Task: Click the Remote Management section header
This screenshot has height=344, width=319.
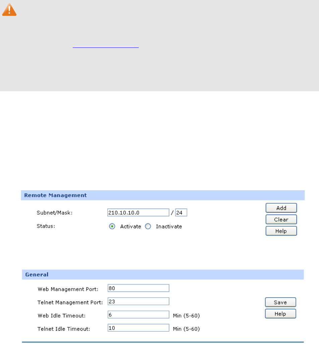Action: point(163,195)
